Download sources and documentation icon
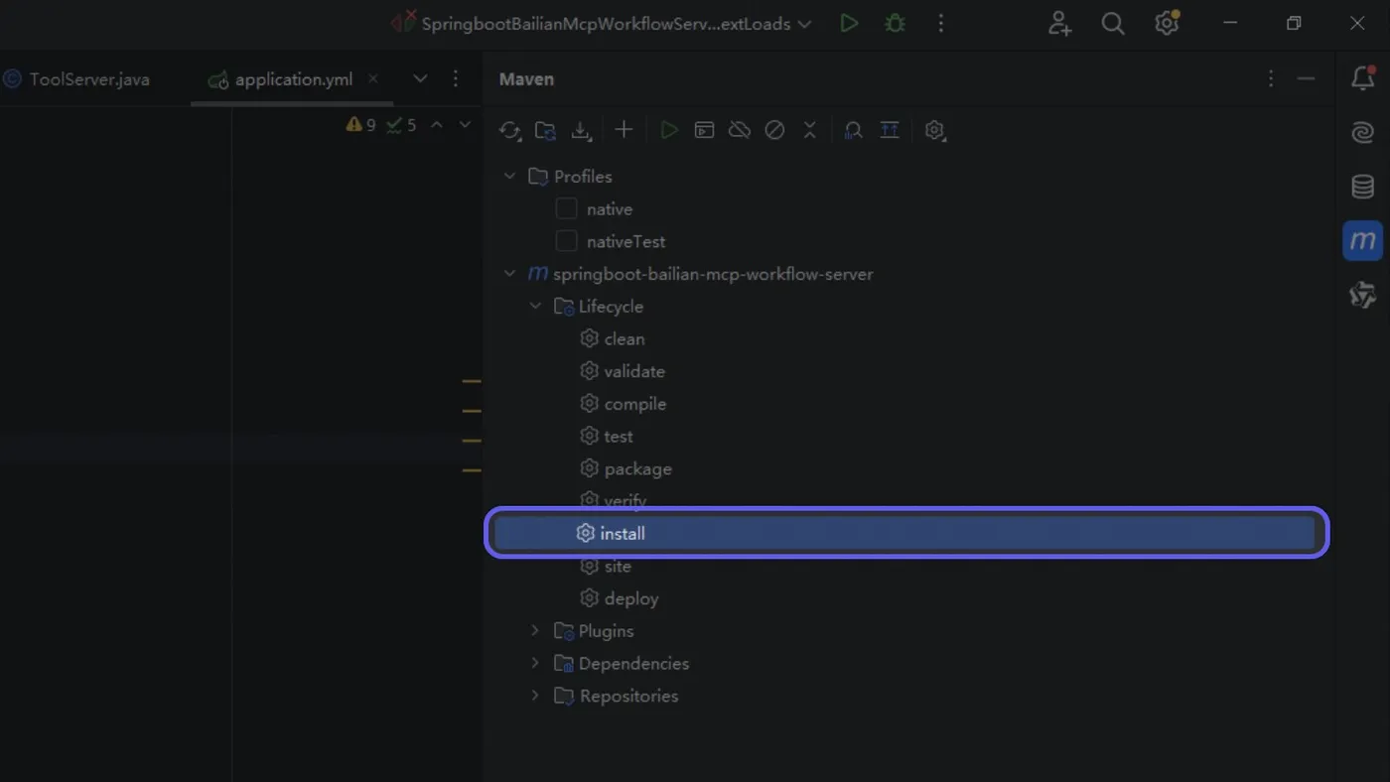 coord(581,130)
